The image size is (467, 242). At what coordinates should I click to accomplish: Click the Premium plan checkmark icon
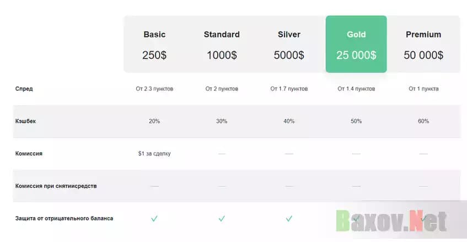click(x=423, y=218)
